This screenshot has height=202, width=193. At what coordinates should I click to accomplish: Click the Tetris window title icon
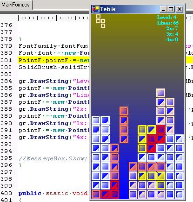pos(96,9)
